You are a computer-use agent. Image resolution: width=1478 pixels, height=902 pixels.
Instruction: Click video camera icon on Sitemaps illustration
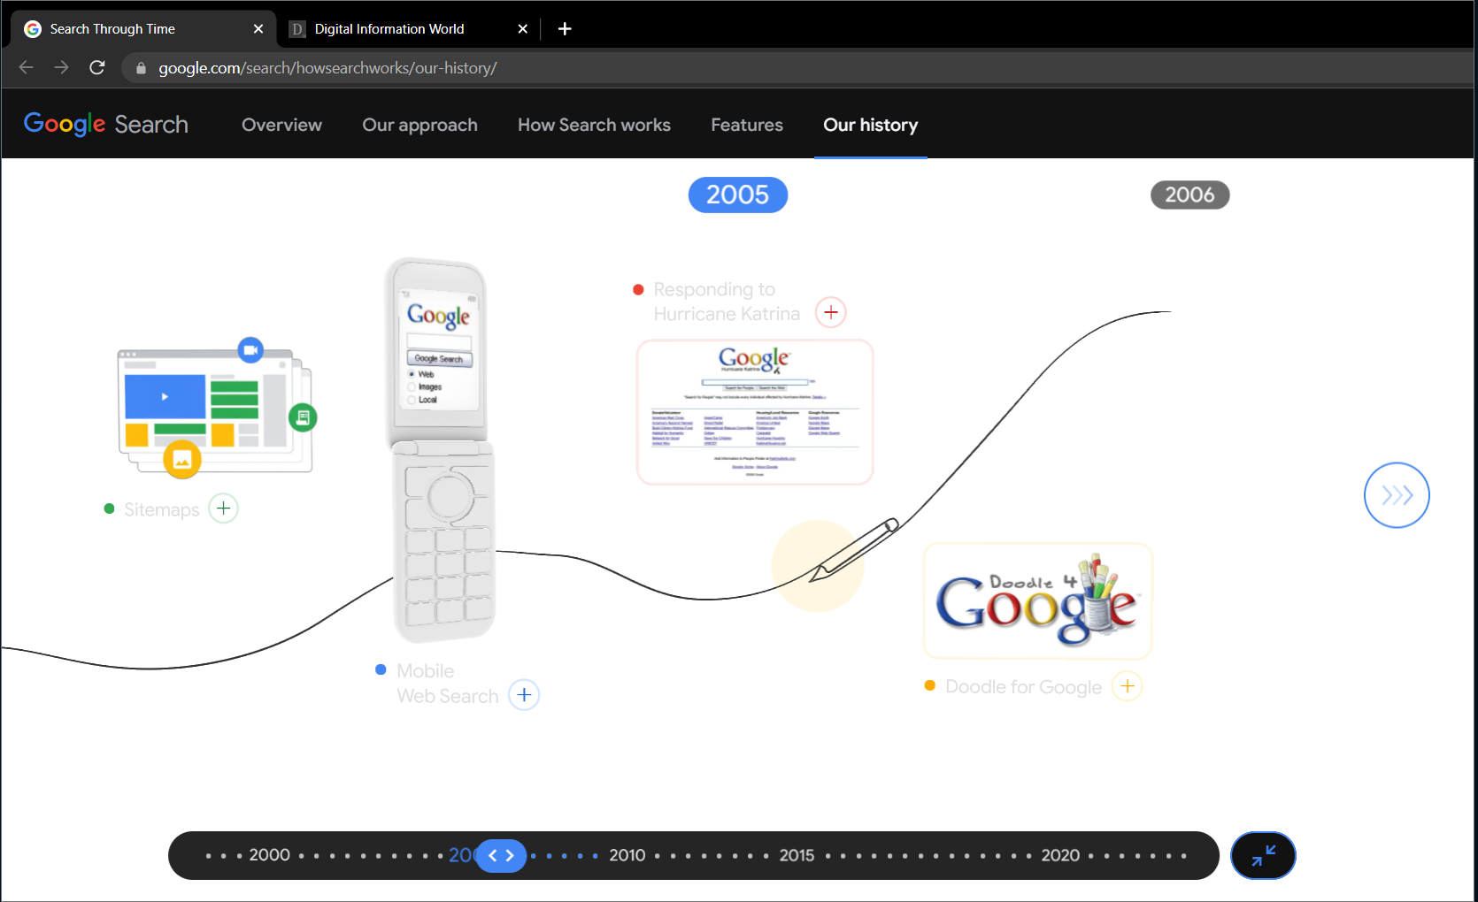pyautogui.click(x=251, y=350)
